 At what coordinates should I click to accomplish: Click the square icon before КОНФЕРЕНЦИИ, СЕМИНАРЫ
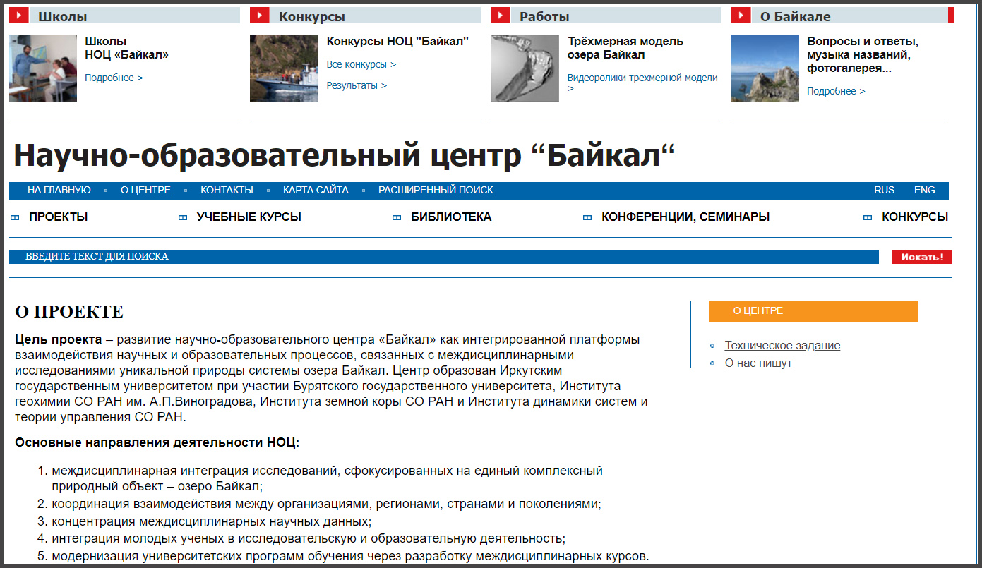click(x=587, y=218)
